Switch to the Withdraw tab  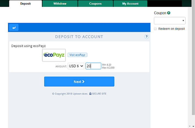click(60, 4)
